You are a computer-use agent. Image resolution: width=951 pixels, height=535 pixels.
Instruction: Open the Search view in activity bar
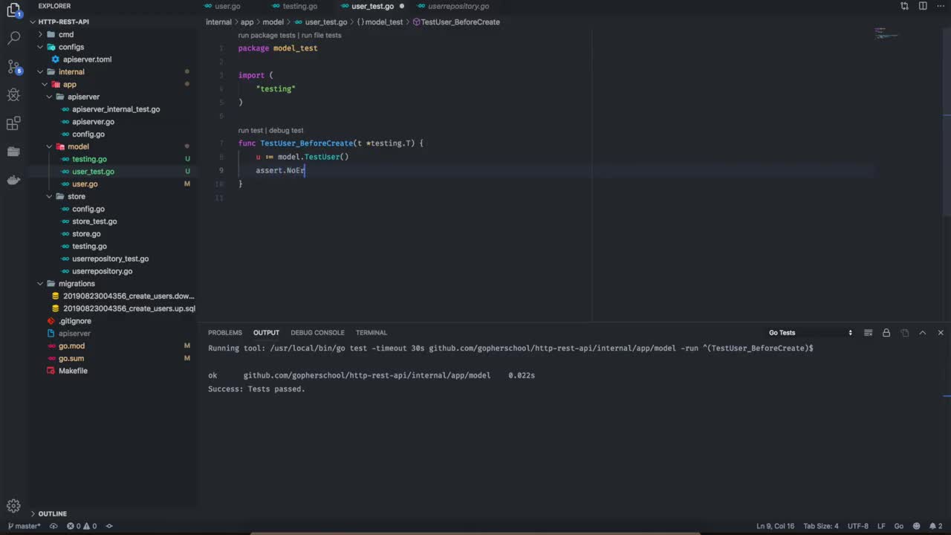[x=13, y=38]
